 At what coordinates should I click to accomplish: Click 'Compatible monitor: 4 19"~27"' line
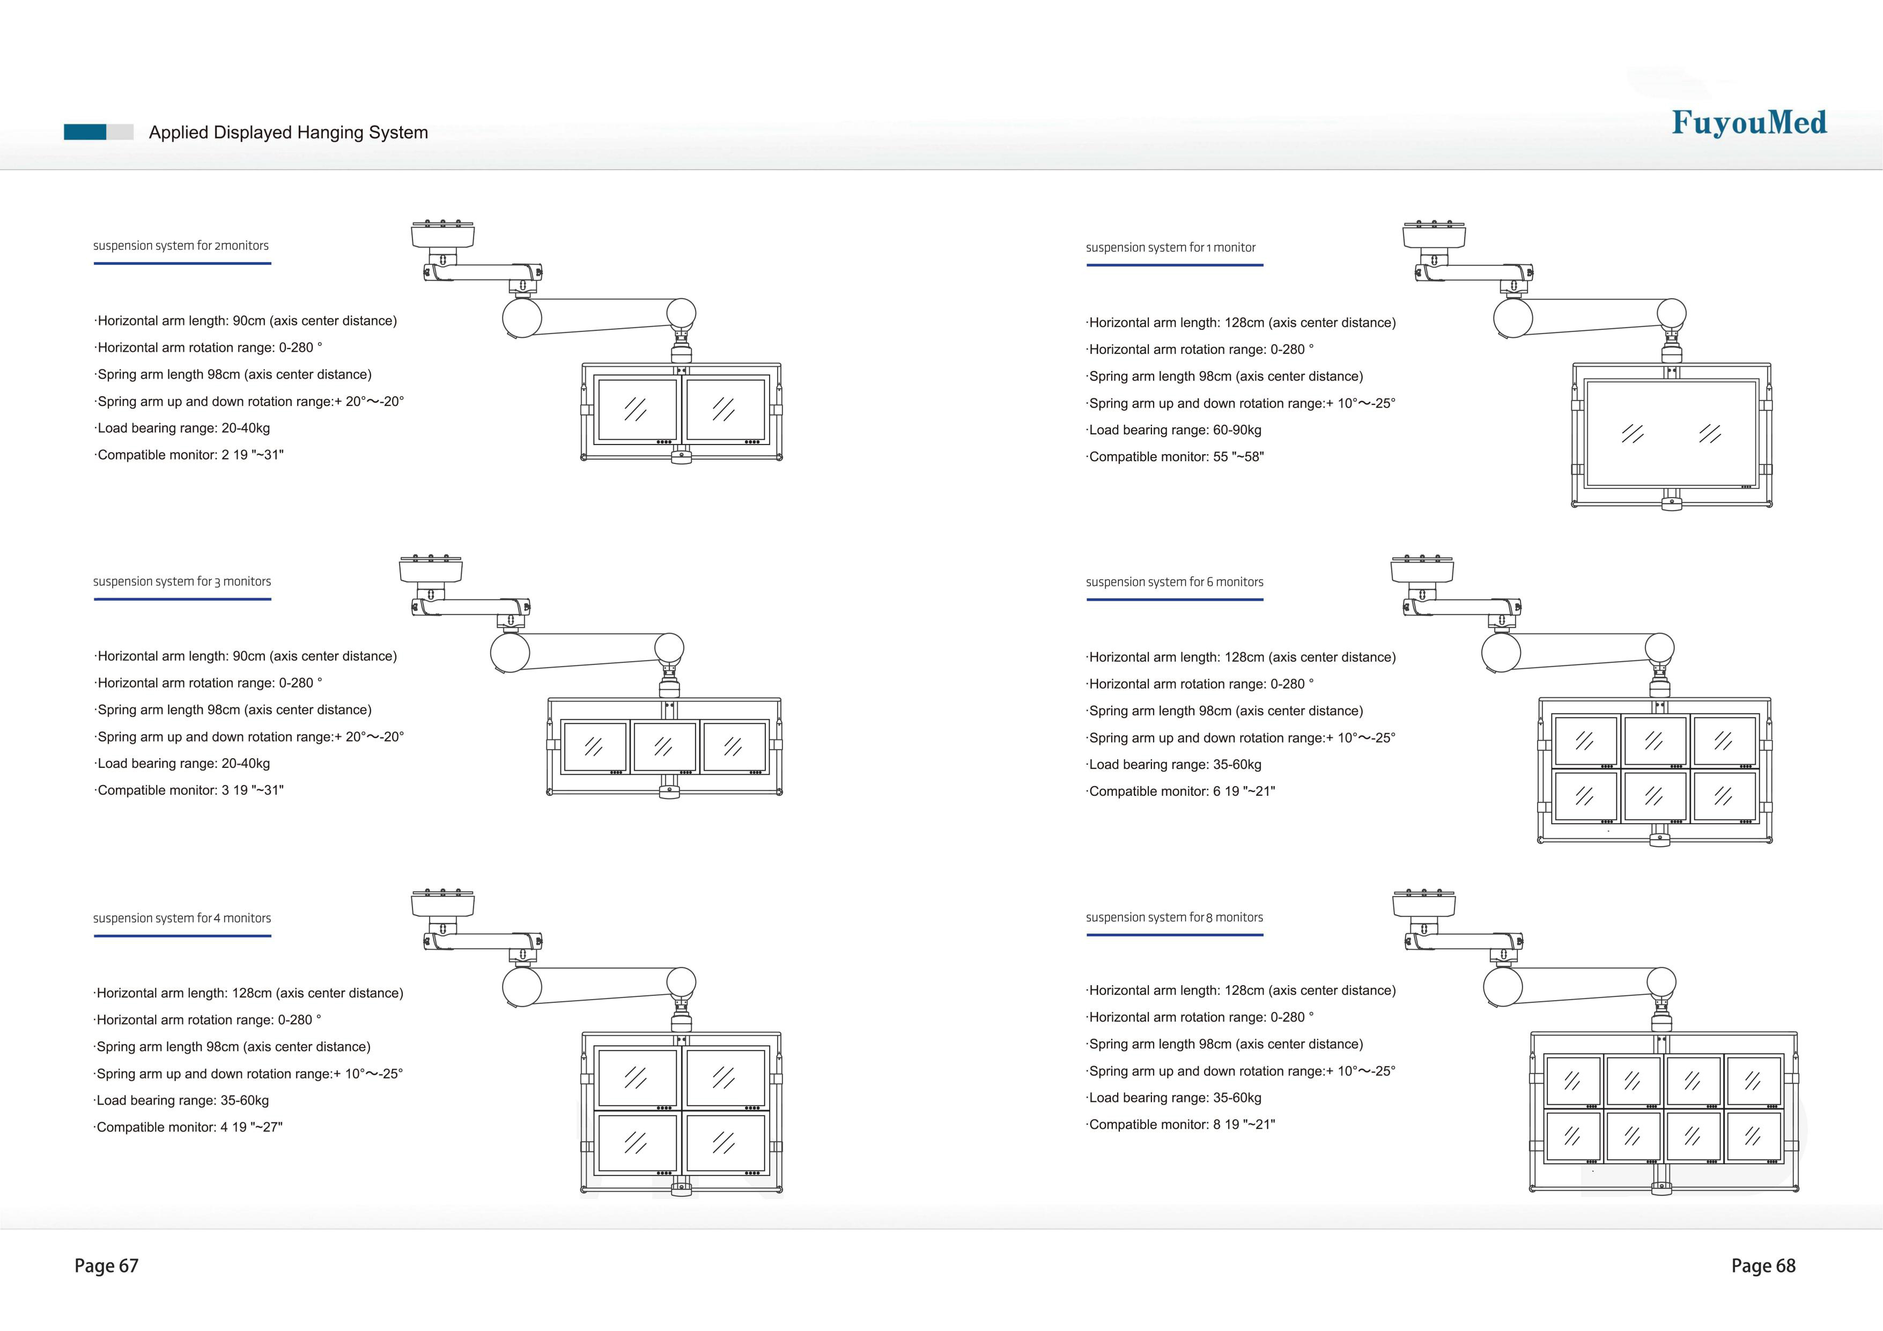click(189, 1128)
